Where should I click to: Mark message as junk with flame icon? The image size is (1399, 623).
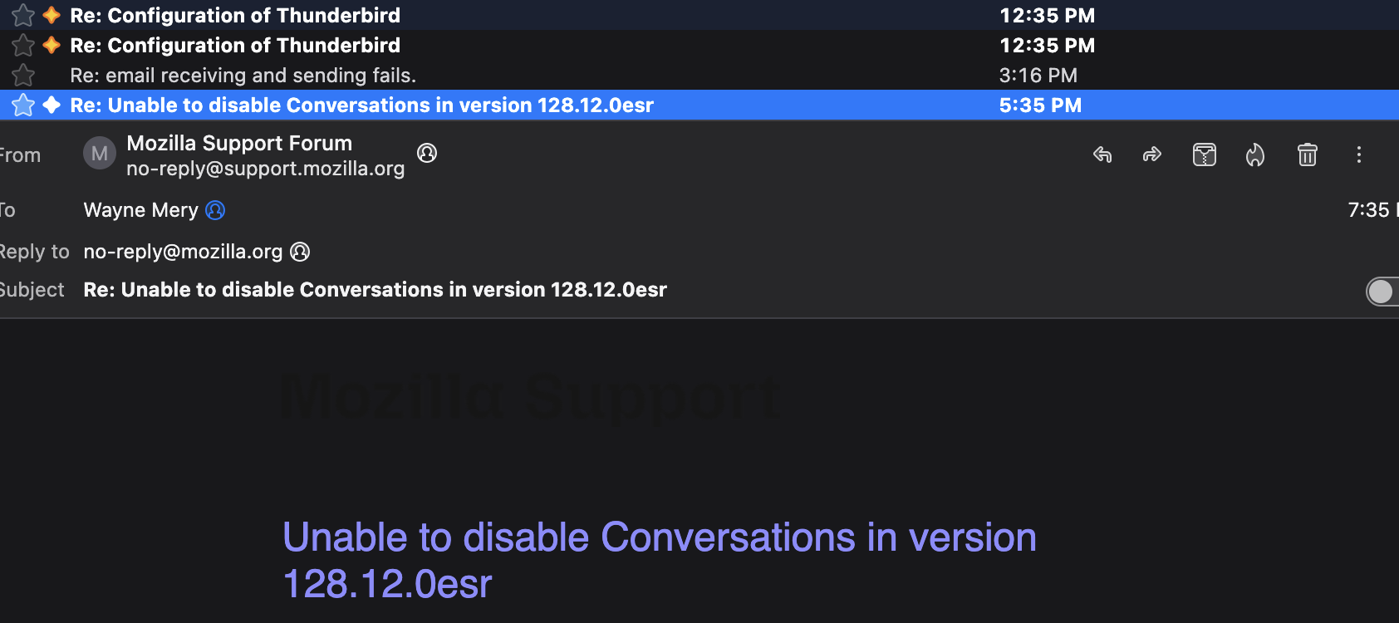[1255, 155]
